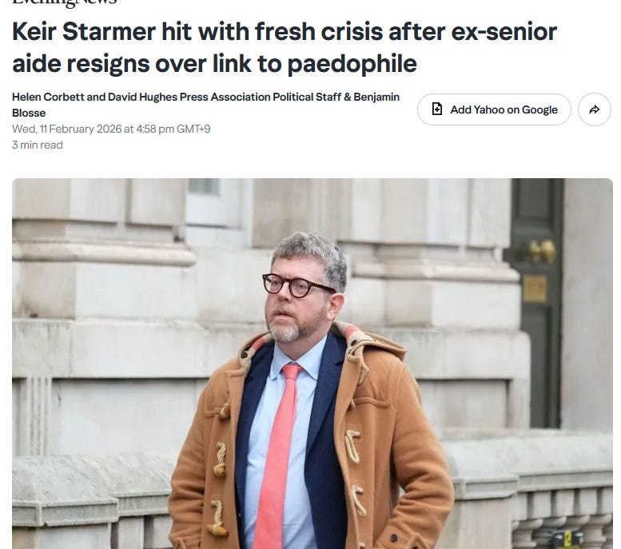Open the Evening News publisher logo
621x549 pixels.
click(x=65, y=2)
